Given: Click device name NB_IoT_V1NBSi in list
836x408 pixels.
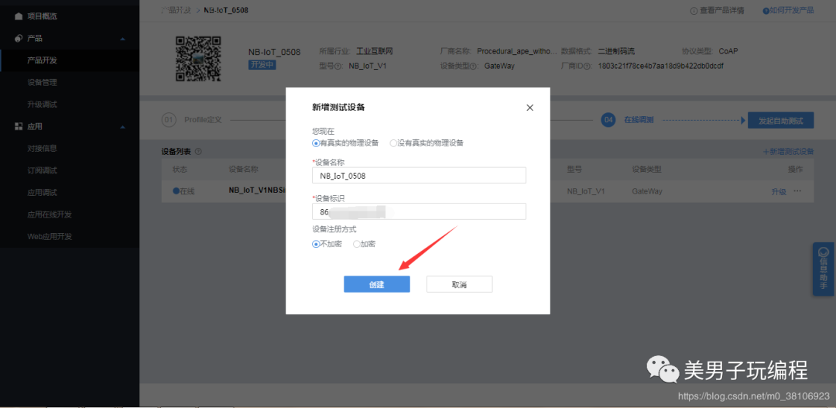Looking at the screenshot, I should point(257,191).
